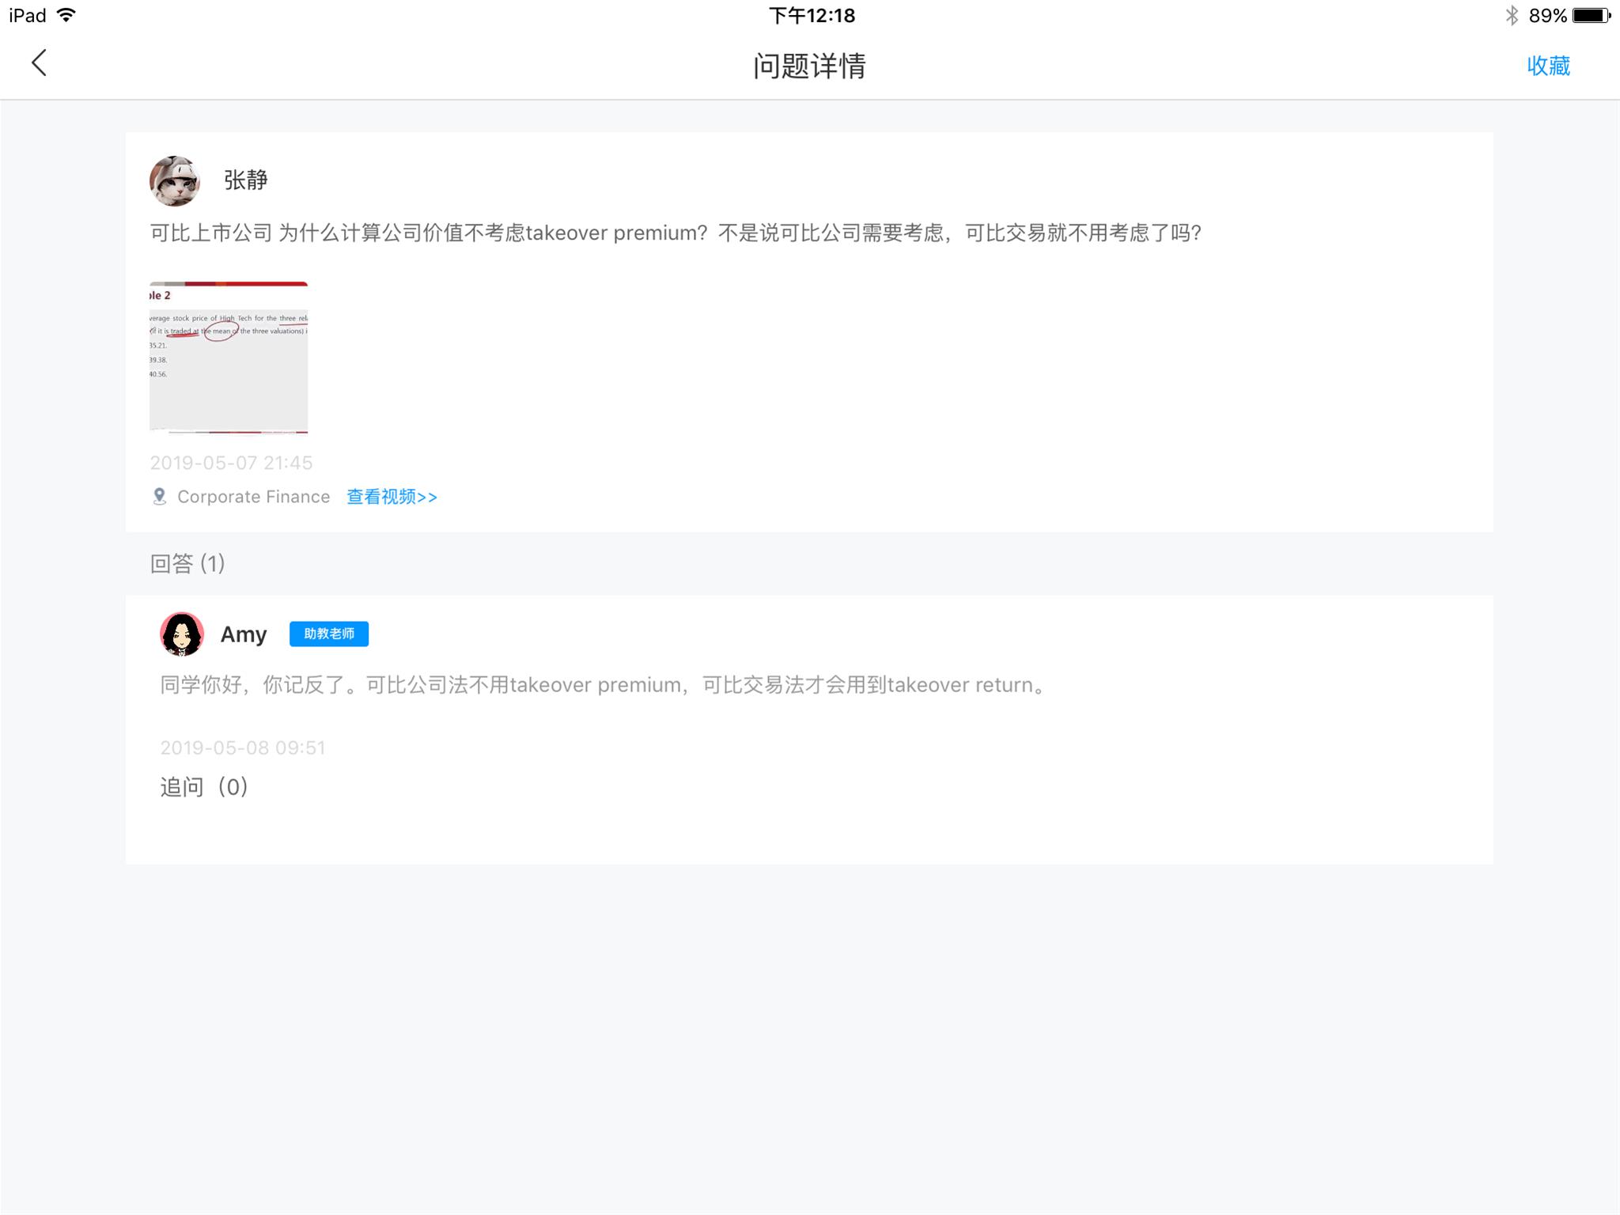1620x1215 pixels.
Task: Tap the back arrow icon
Action: click(x=39, y=63)
